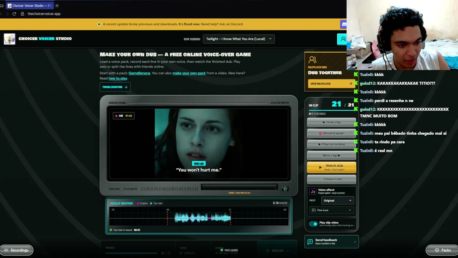Image resolution: width=458 pixels, height=258 pixels.
Task: Click the Fine tune sliders icon
Action: [x=314, y=210]
